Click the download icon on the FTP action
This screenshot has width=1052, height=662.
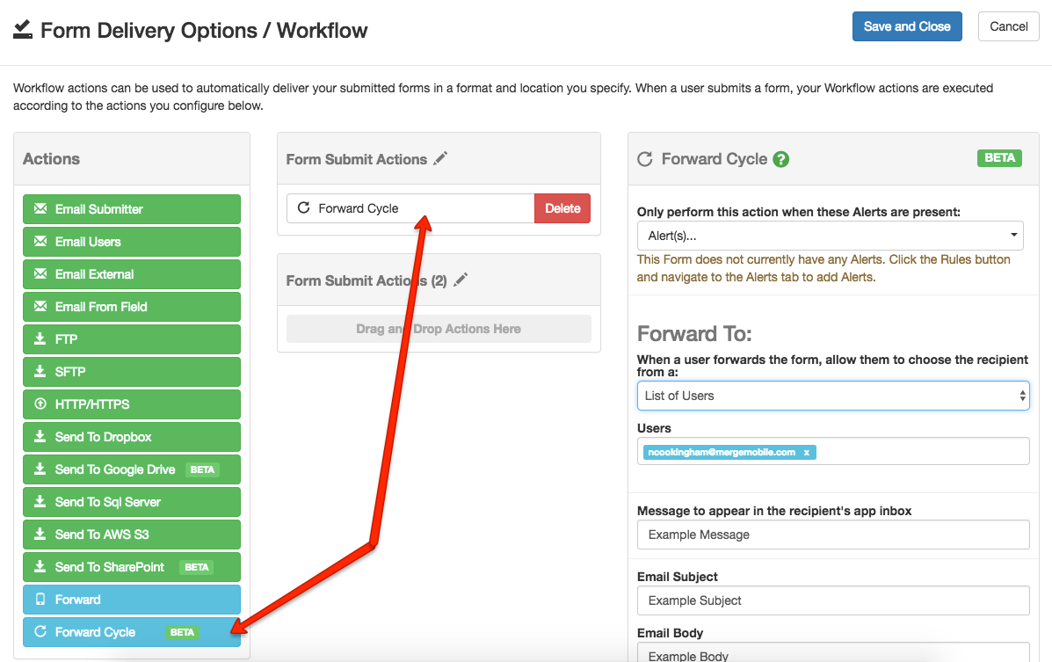coord(40,339)
